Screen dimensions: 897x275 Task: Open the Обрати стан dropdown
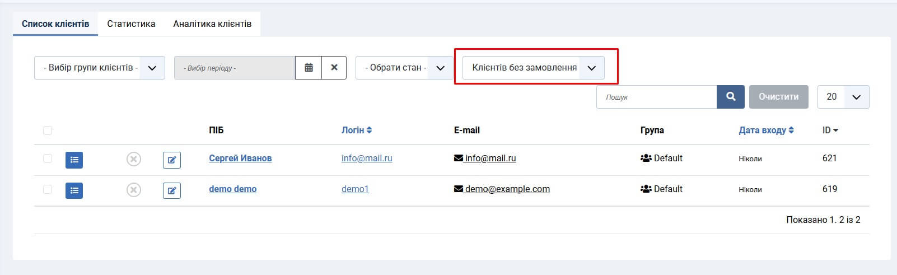click(x=404, y=68)
